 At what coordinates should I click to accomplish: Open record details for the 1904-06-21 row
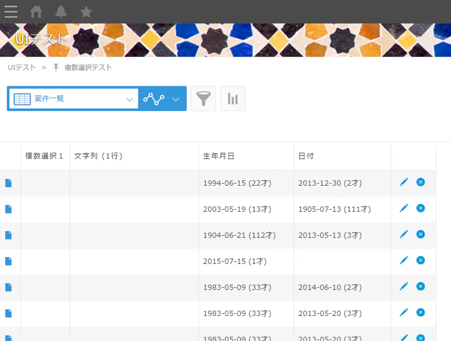click(x=8, y=235)
